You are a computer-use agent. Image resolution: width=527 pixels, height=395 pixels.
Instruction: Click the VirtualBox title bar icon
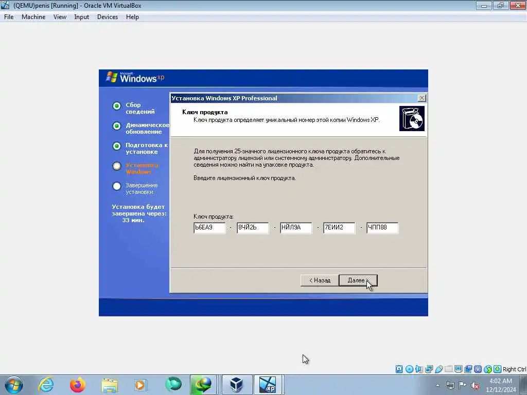point(5,5)
